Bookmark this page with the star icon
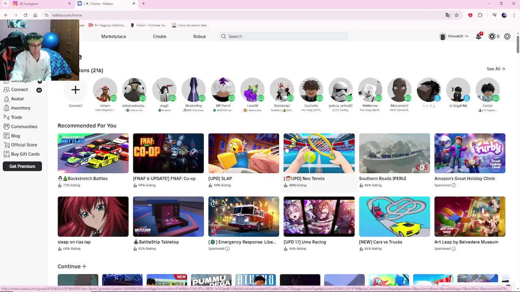The image size is (520, 292). (x=457, y=15)
